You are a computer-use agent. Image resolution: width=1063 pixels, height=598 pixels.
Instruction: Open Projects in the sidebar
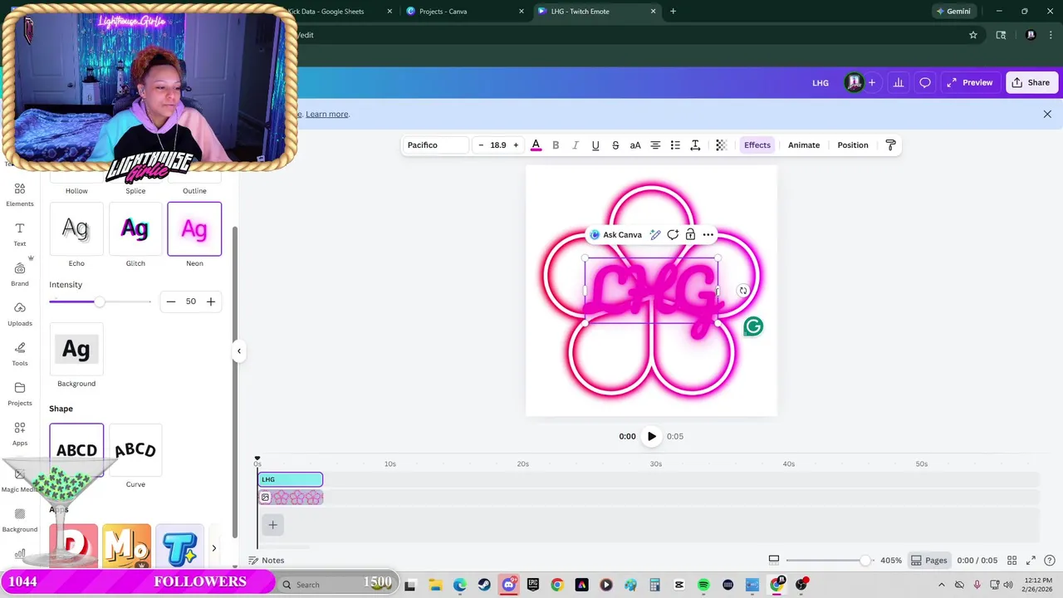(x=20, y=394)
